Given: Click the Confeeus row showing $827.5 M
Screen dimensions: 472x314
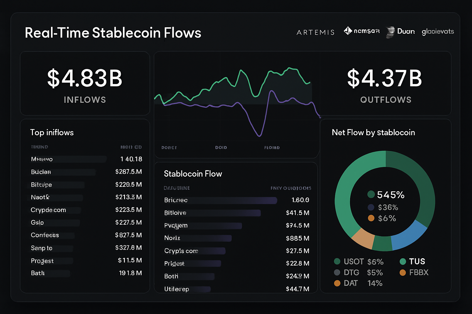Looking at the screenshot, I should [86, 235].
